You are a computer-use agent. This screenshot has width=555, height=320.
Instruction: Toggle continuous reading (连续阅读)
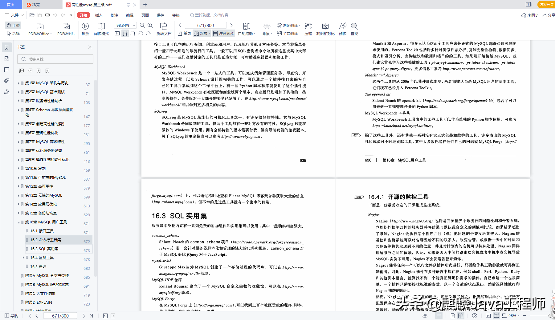(x=223, y=33)
